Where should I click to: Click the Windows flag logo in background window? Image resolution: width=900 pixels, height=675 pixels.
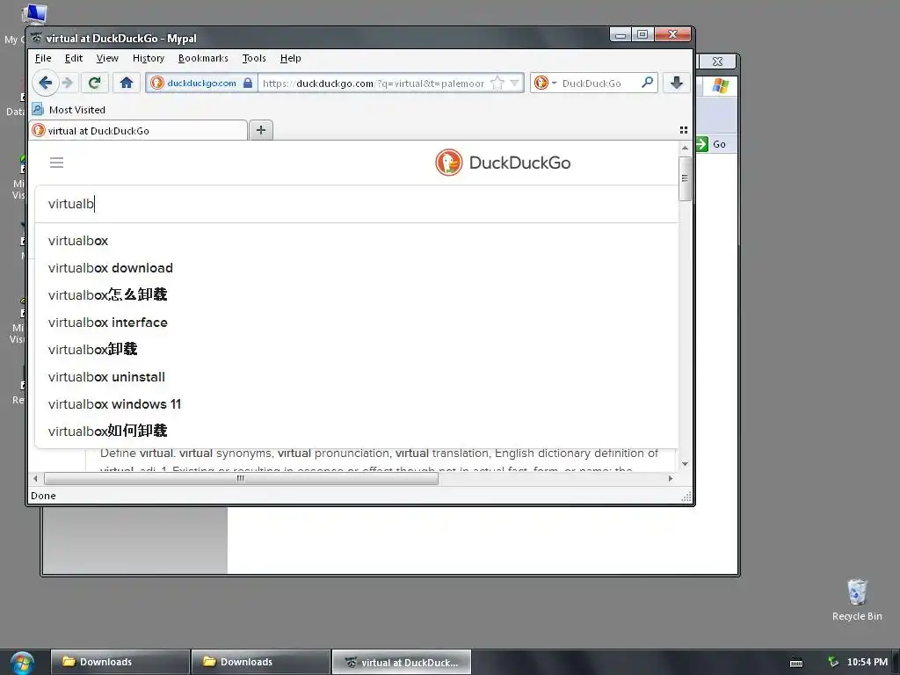point(721,86)
